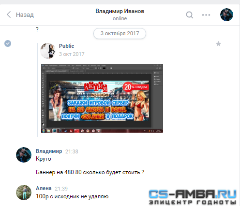Select the message 'Баннер на 480 80'
This screenshot has height=206, width=240.
90,172
